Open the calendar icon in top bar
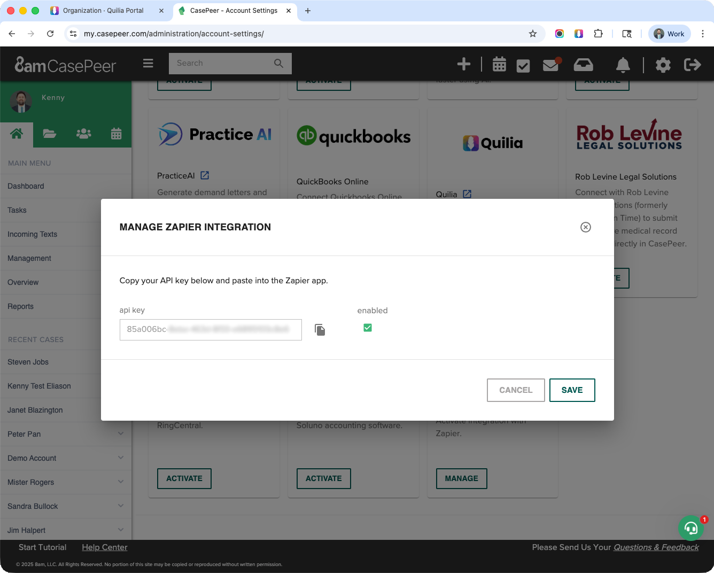Image resolution: width=714 pixels, height=573 pixels. tap(499, 65)
